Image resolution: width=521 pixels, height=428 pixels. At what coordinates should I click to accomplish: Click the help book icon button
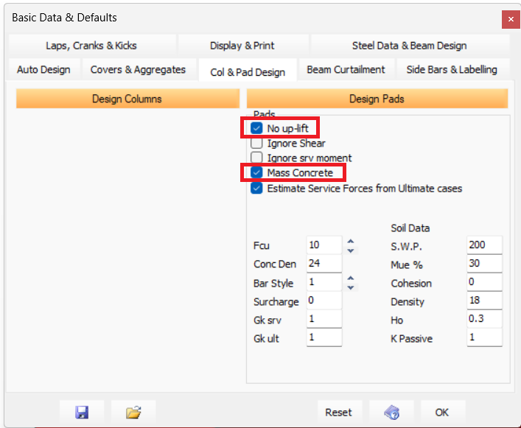click(x=391, y=412)
